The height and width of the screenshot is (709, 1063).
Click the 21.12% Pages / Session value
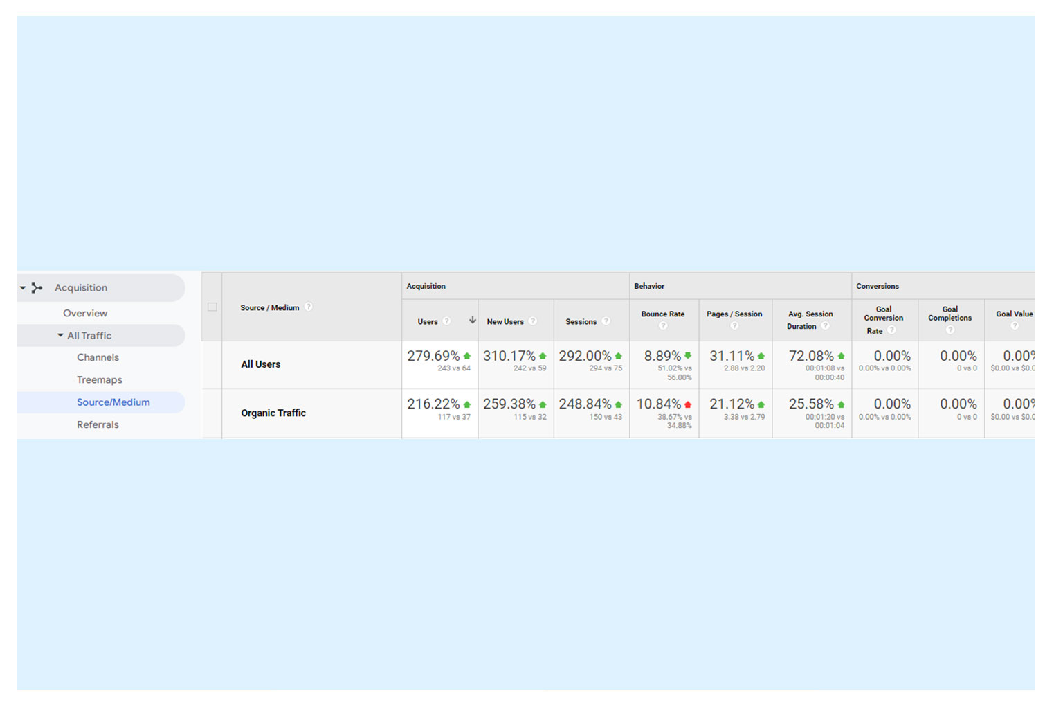pos(732,404)
